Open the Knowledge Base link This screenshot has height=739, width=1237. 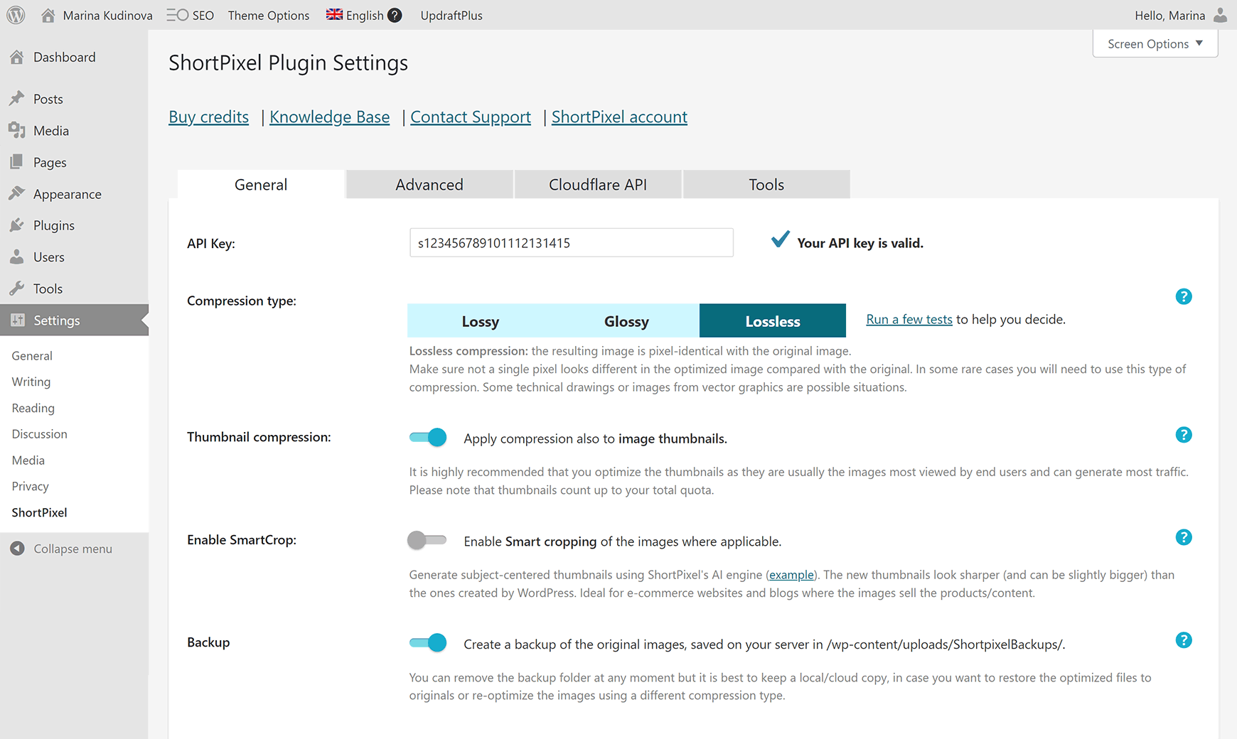(x=329, y=117)
